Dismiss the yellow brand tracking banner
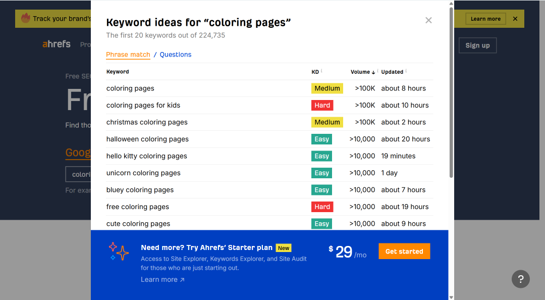Screen dimensions: 545x300 pyautogui.click(x=515, y=19)
